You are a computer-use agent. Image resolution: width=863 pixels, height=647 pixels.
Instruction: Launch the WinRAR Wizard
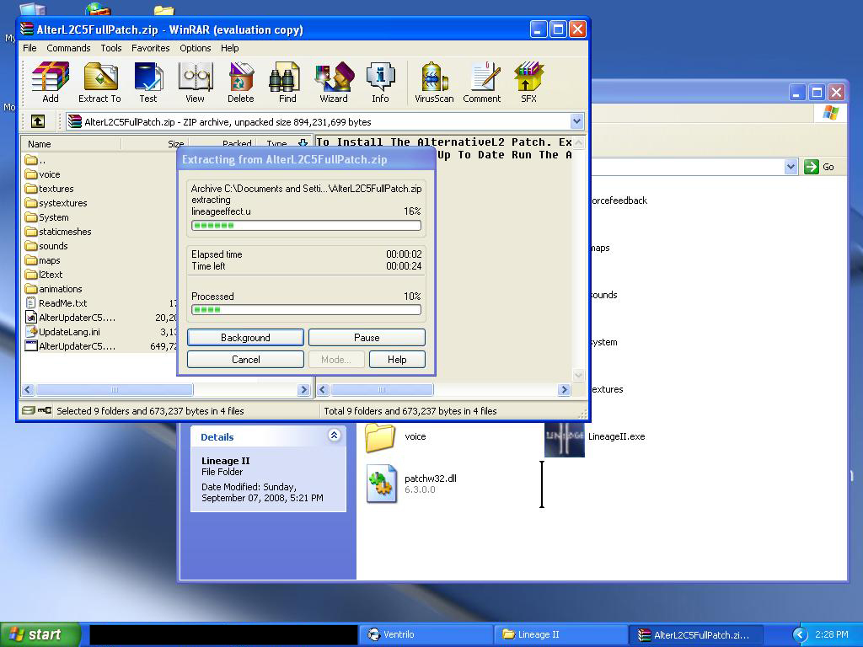(x=334, y=83)
